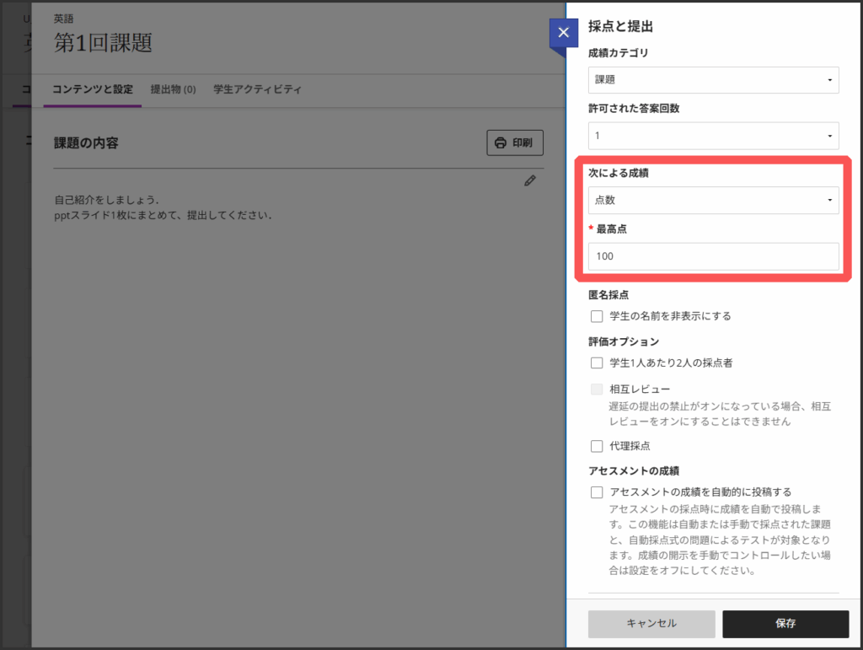Click the 保存 button
The image size is (863, 650).
pyautogui.click(x=785, y=624)
